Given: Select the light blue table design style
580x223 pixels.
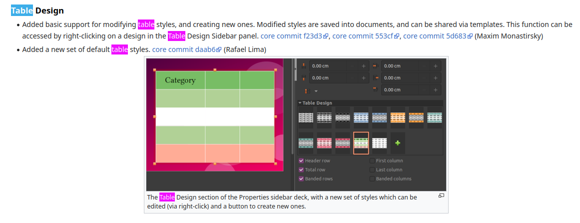Looking at the screenshot, I should click(x=361, y=118).
